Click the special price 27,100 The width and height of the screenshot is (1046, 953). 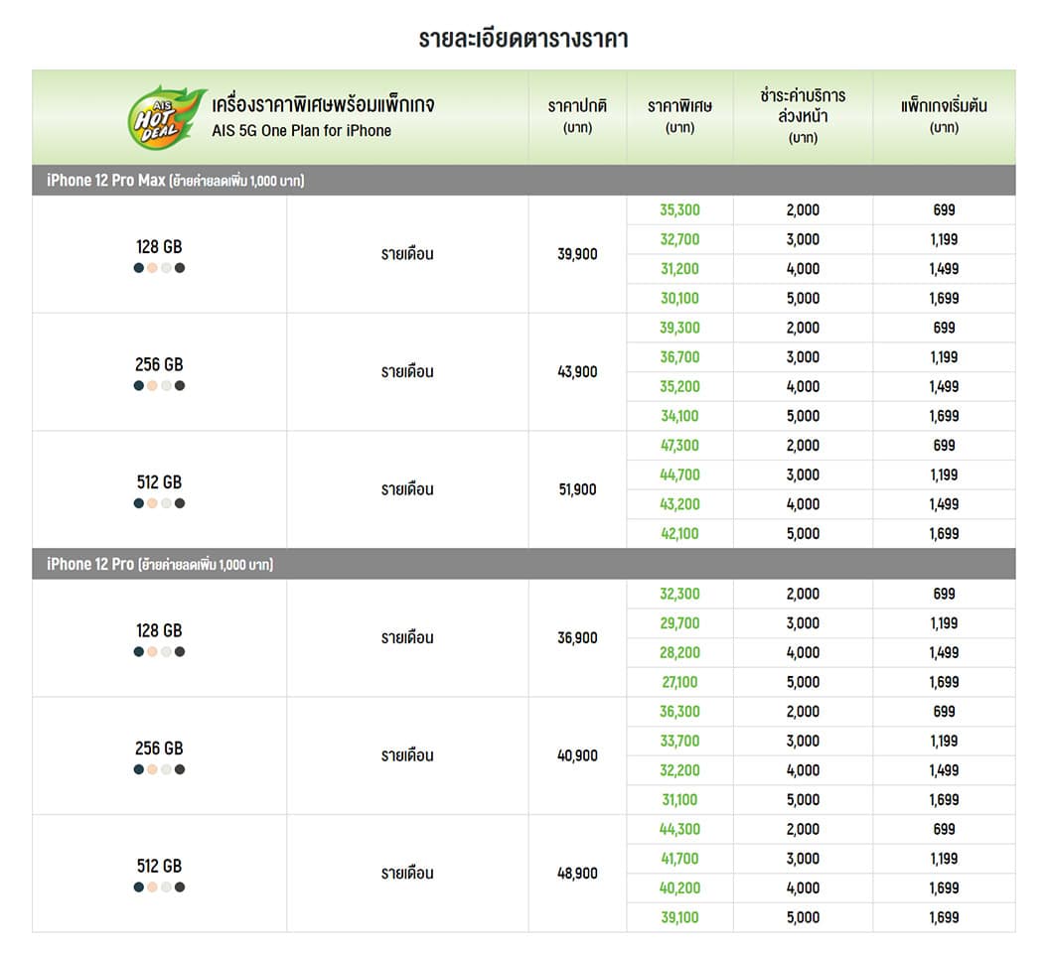click(679, 682)
